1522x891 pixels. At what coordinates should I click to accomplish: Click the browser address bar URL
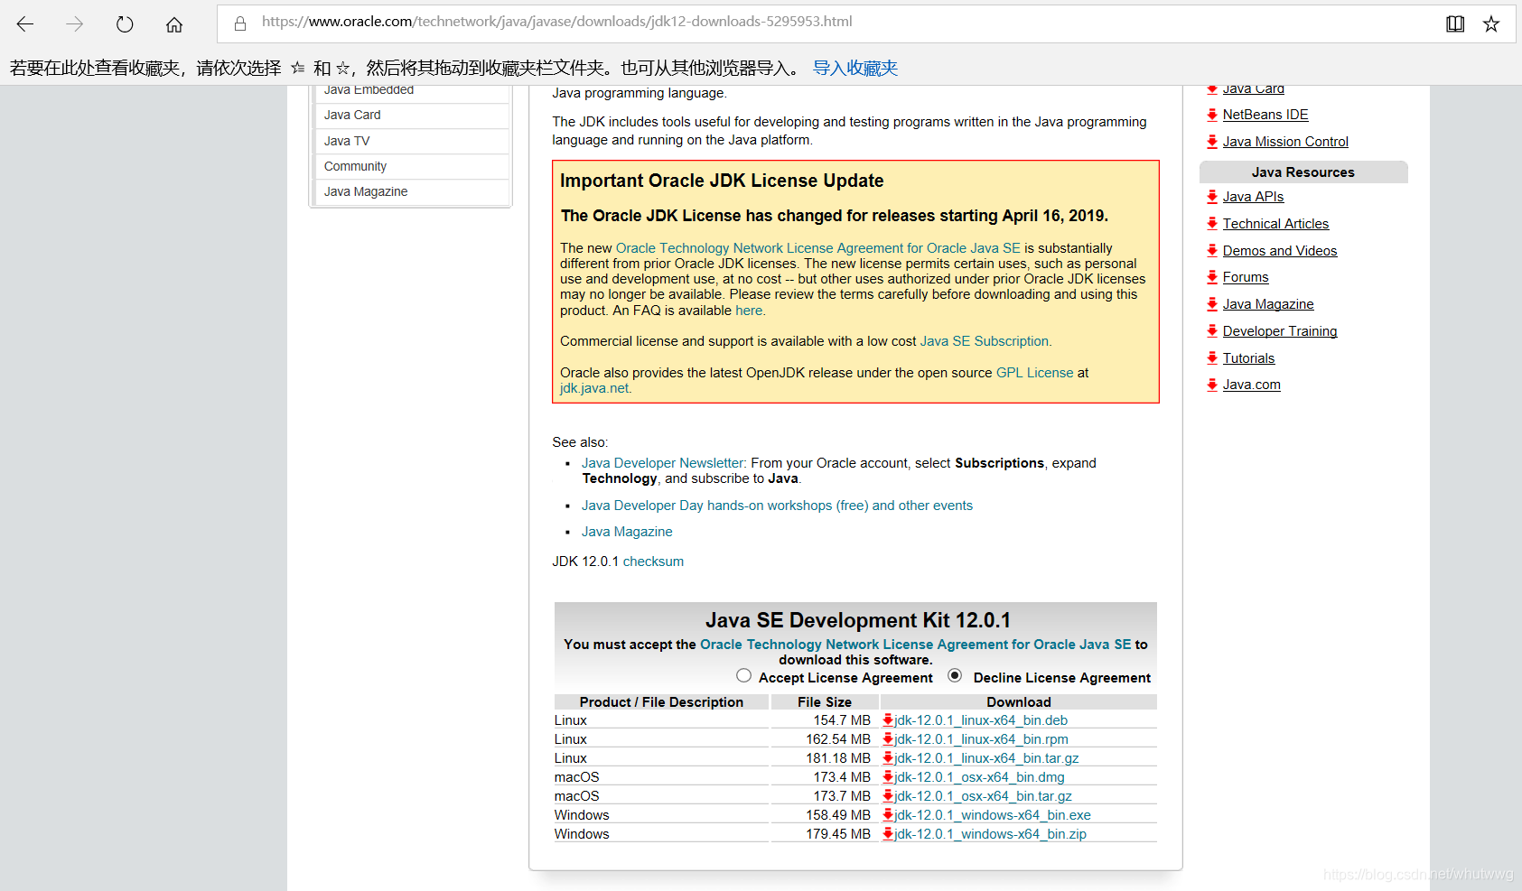pyautogui.click(x=557, y=22)
